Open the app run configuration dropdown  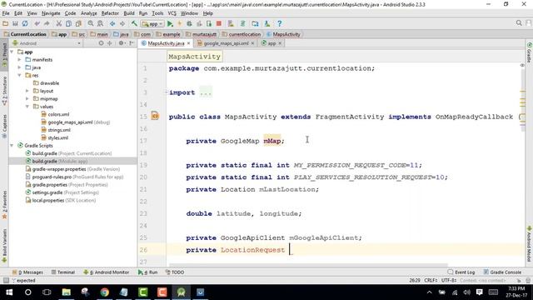coord(152,24)
